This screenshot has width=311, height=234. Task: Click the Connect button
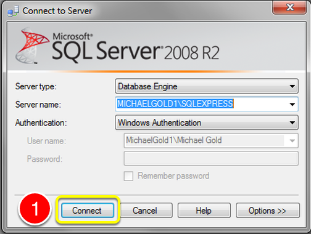click(88, 211)
